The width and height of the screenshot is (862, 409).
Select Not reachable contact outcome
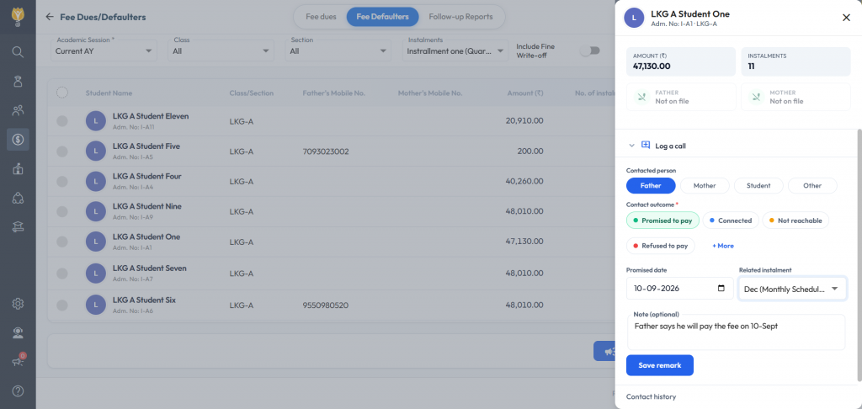(795, 220)
